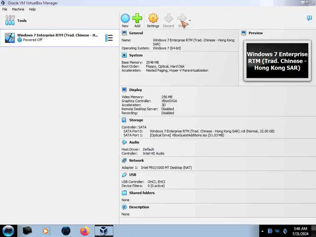Open the Network settings heading link
The width and height of the screenshot is (316, 237).
point(136,160)
